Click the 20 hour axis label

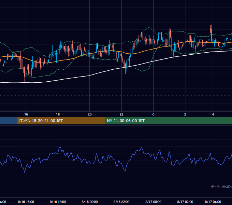coord(90,114)
